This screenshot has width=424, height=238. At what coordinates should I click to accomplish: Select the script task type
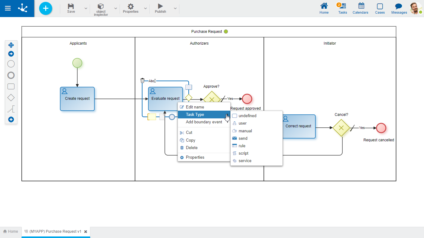[243, 153]
